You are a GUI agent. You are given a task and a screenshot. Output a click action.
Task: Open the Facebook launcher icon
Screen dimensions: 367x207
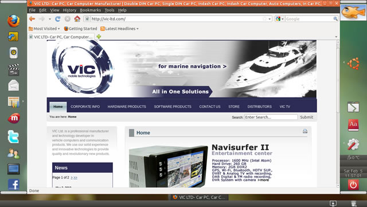point(14,184)
